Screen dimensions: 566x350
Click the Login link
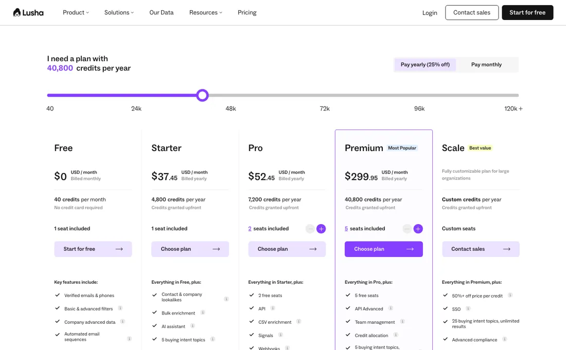430,13
